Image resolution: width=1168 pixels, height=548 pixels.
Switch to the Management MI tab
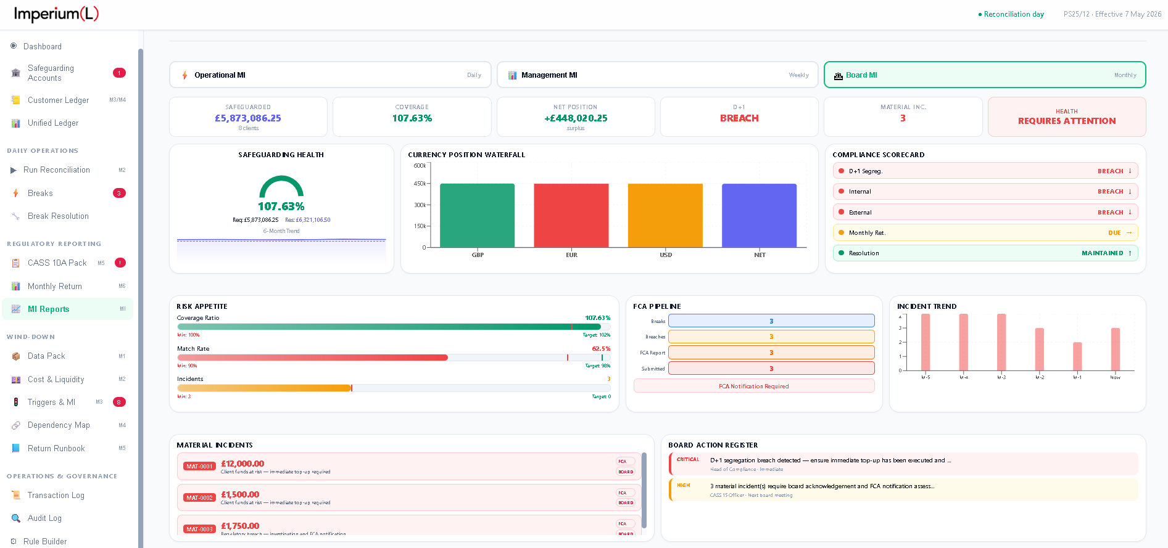(x=657, y=75)
